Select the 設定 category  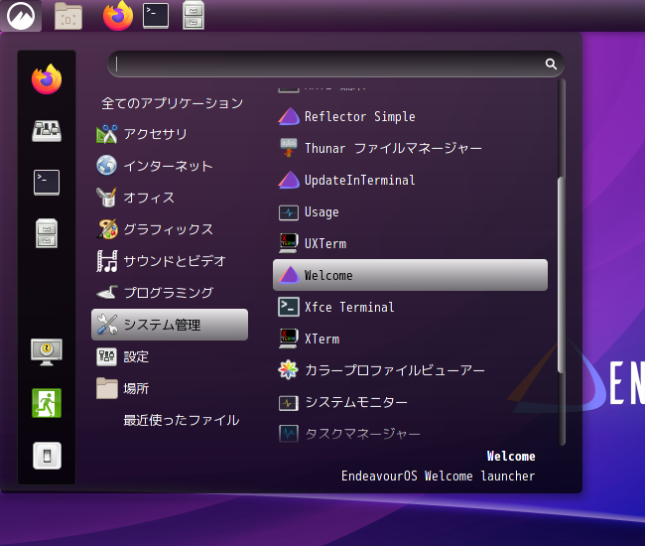[x=170, y=356]
